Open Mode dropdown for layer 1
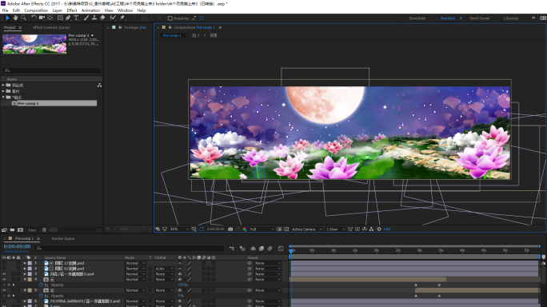 pos(135,263)
